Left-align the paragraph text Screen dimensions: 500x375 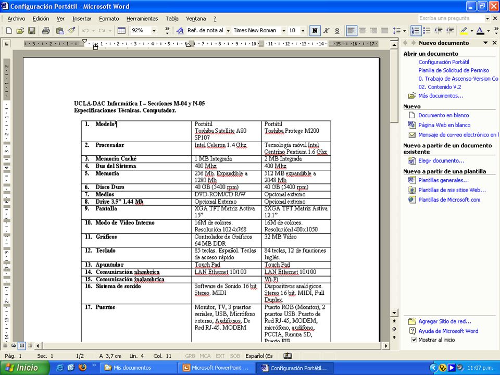click(351, 31)
